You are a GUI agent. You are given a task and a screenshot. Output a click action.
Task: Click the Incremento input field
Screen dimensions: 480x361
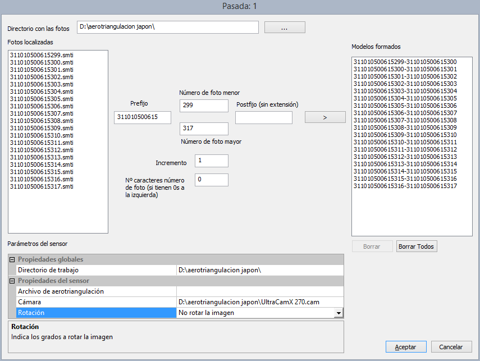point(211,161)
